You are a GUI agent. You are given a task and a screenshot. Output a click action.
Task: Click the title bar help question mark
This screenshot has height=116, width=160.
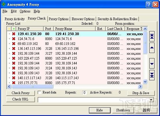click(x=149, y=5)
